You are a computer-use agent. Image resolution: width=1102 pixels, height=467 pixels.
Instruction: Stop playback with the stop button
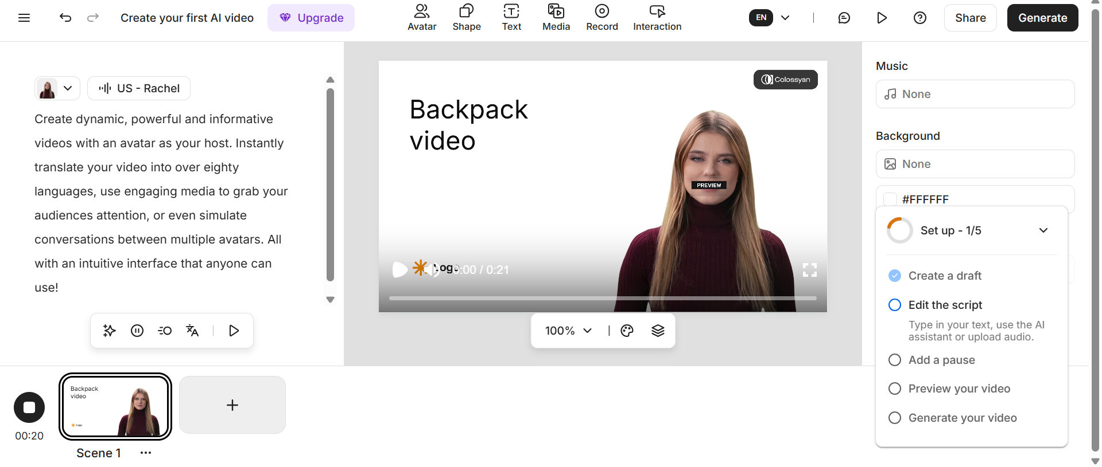tap(29, 407)
